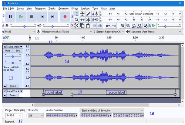185x125 pixels.
Task: Open the Speakers (Fast Track) dropdown
Action: [156, 32]
